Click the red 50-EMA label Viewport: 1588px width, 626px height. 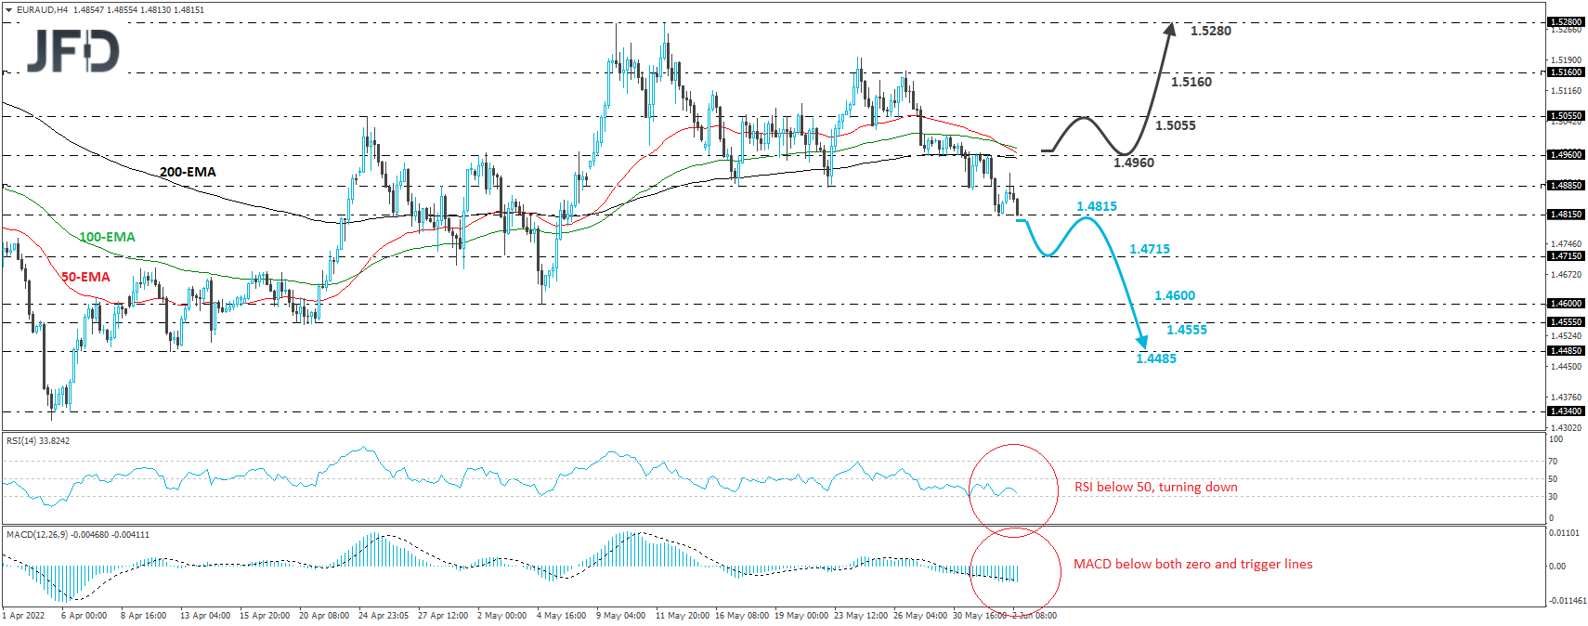click(x=85, y=277)
